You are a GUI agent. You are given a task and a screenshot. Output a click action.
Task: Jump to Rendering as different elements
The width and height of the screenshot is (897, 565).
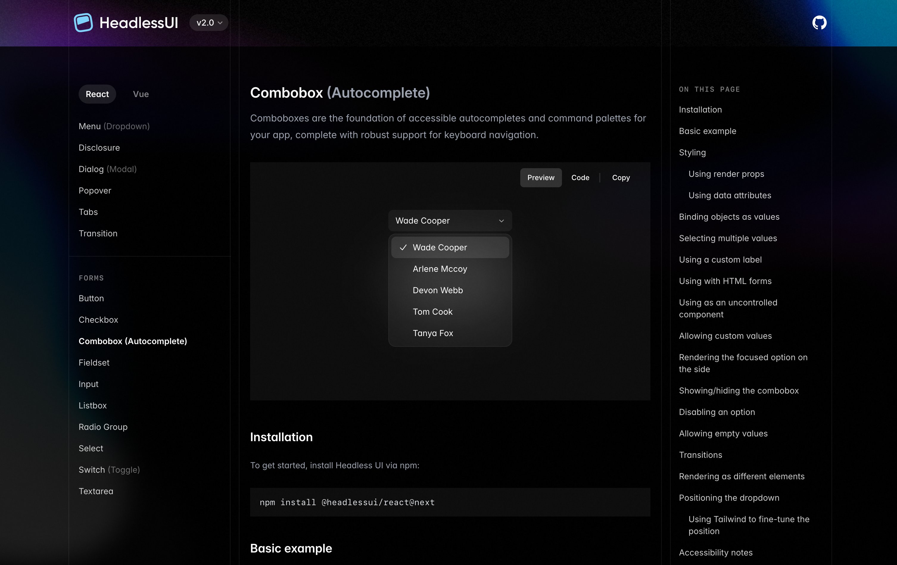[x=742, y=476]
